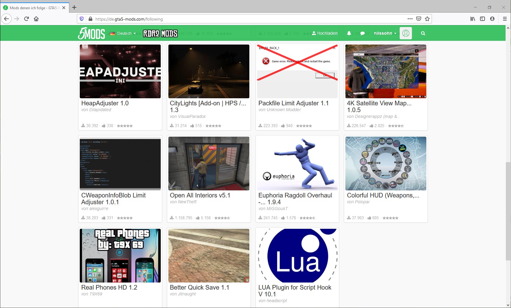This screenshot has height=308, width=511.
Task: Go to Firefox home page
Action: (36, 19)
